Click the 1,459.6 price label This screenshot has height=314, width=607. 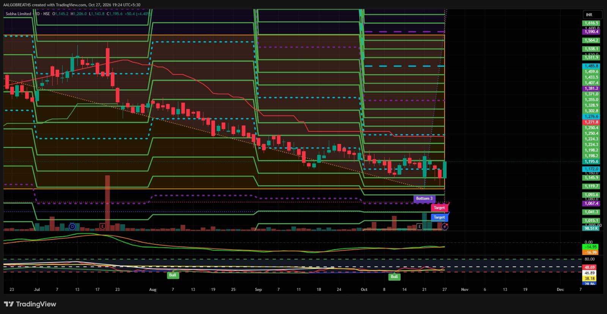[591, 72]
